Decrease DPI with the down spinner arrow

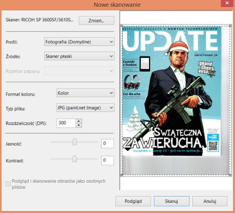(x=79, y=125)
